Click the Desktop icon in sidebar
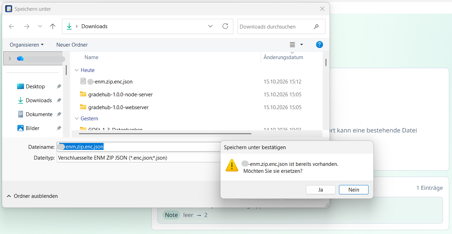Image resolution: width=452 pixels, height=234 pixels. click(x=21, y=87)
